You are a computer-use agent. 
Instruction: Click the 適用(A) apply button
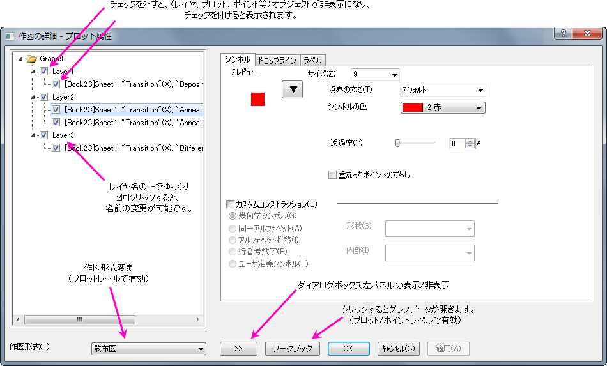coord(449,349)
